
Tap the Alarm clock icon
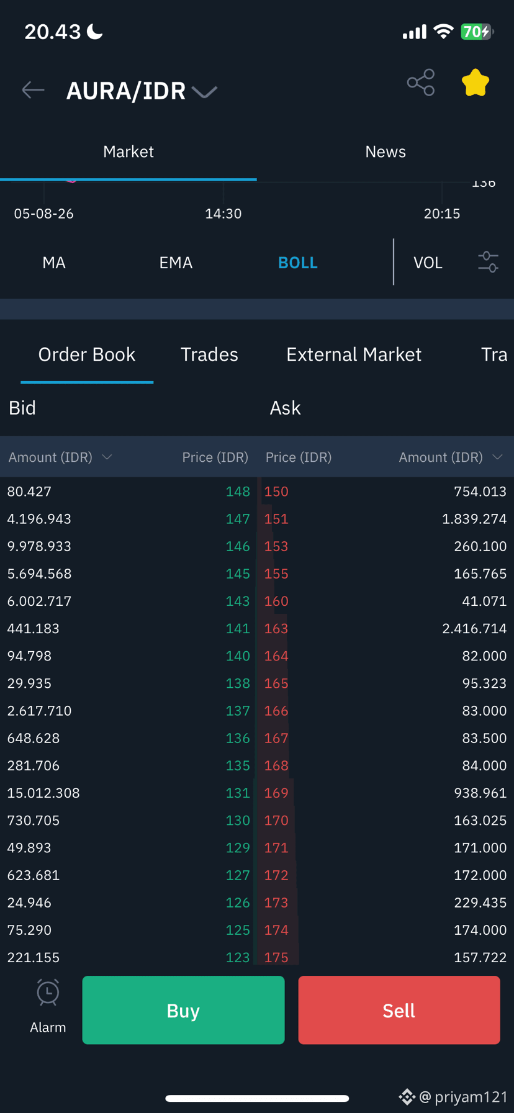(x=48, y=992)
